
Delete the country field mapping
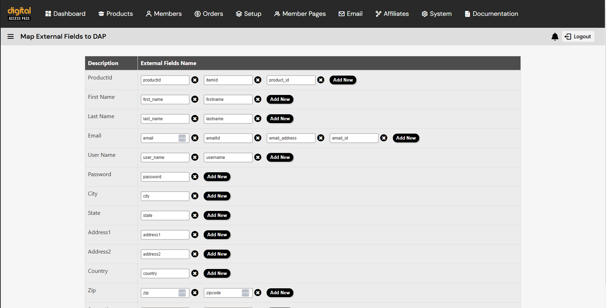pyautogui.click(x=195, y=274)
